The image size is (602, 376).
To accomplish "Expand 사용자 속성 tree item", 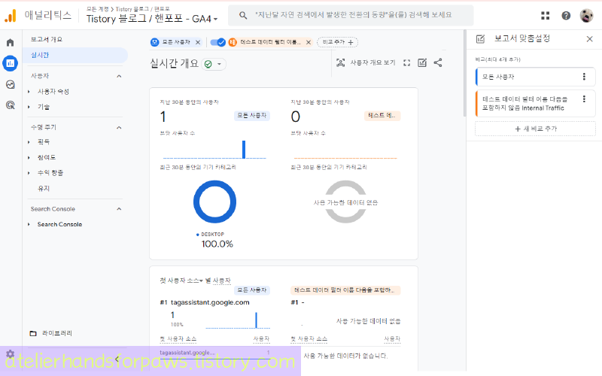I will tap(29, 92).
